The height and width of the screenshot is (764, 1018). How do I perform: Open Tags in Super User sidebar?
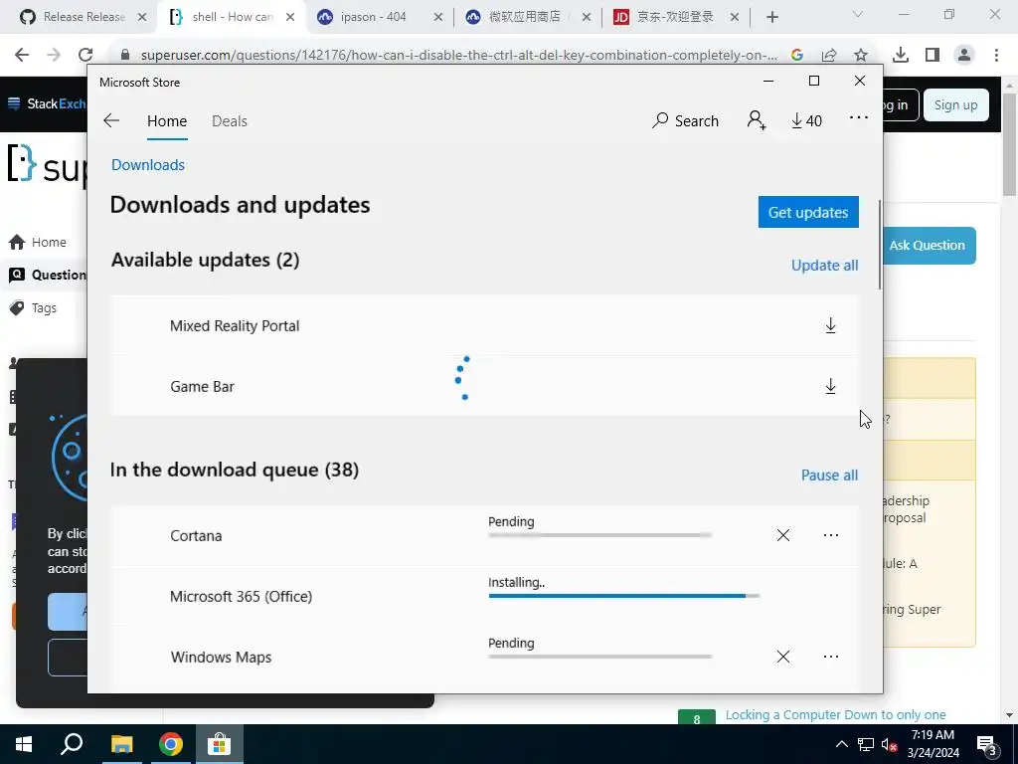point(33,307)
